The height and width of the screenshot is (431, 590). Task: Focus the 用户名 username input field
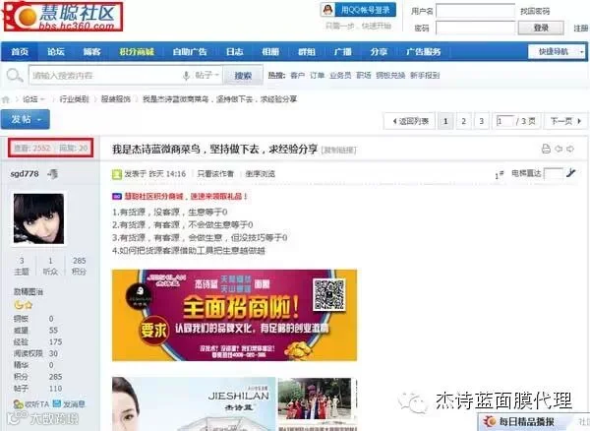pyautogui.click(x=475, y=11)
